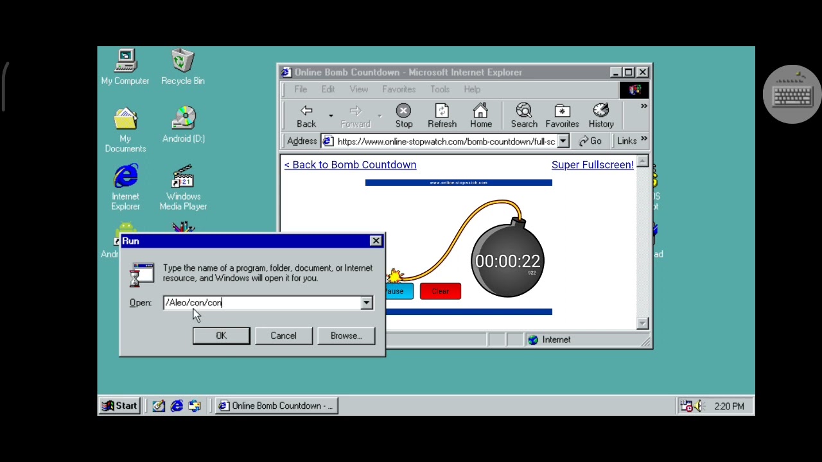Open the View menu
Image resolution: width=822 pixels, height=462 pixels.
[x=359, y=89]
